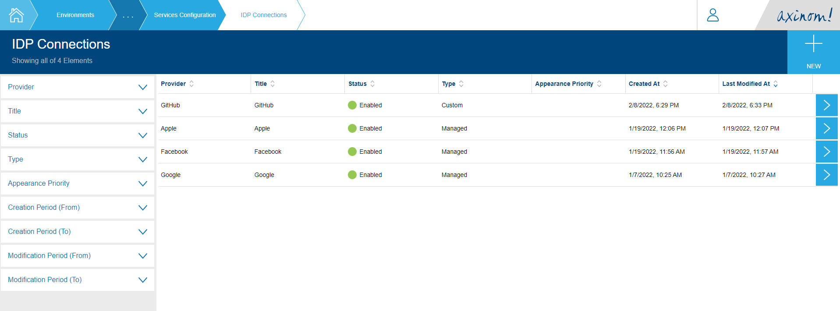Screen dimensions: 840x311
Task: Click the Created At column header
Action: click(x=644, y=84)
